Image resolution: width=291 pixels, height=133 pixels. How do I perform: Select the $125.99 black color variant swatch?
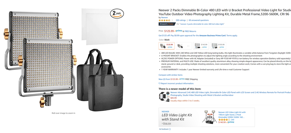tap(166, 46)
